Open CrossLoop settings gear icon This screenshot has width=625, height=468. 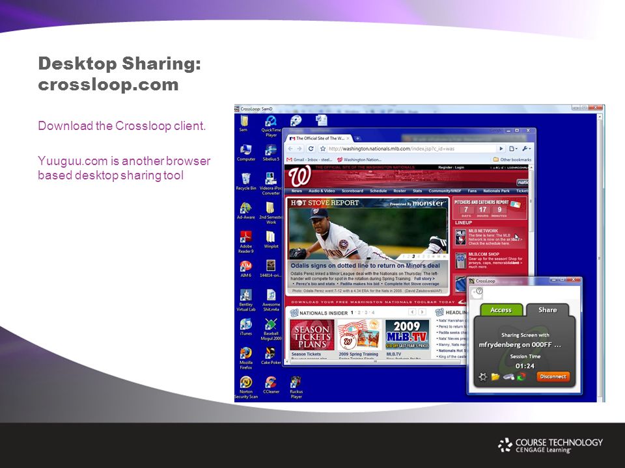(482, 376)
